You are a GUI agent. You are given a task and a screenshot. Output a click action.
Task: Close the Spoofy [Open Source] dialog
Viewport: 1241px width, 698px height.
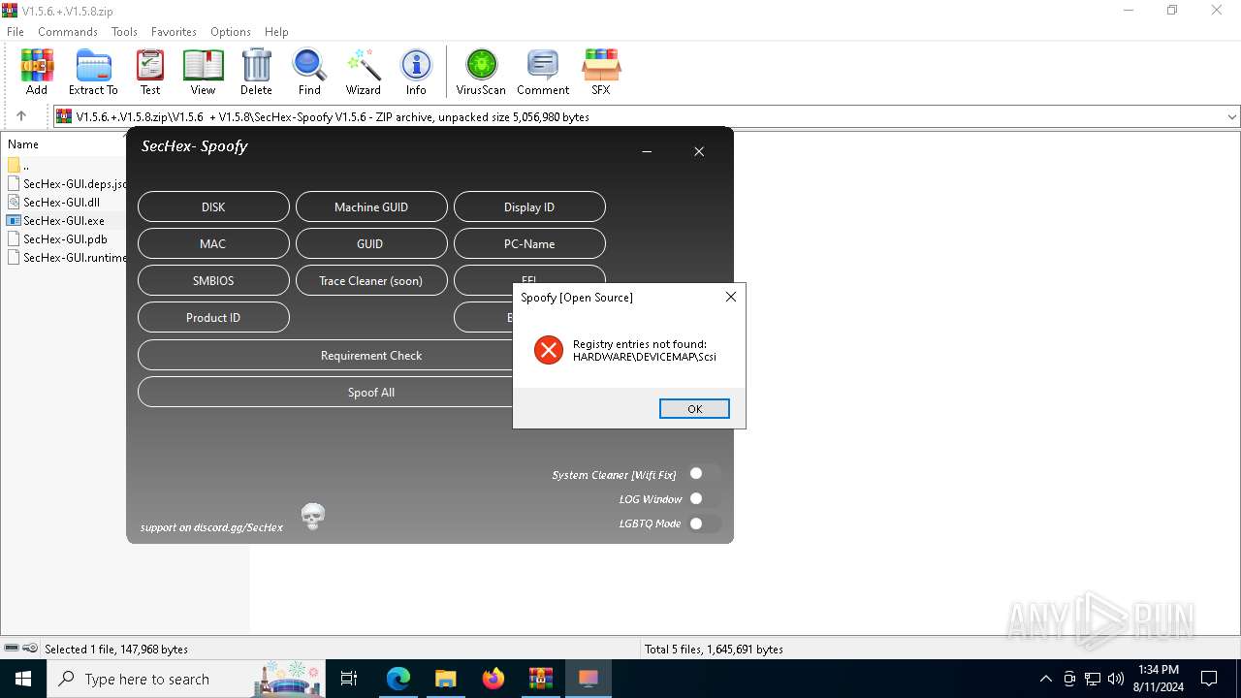tap(731, 297)
